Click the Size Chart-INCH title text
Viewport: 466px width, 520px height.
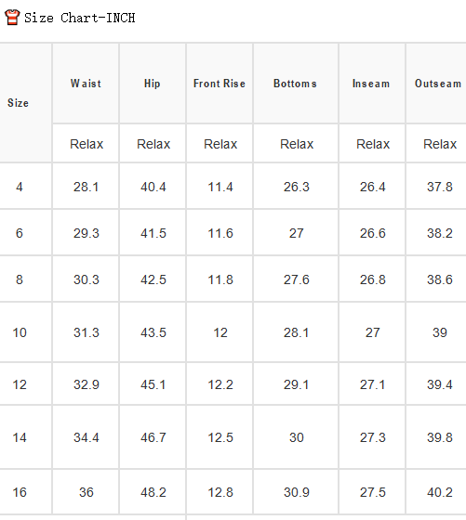point(80,18)
